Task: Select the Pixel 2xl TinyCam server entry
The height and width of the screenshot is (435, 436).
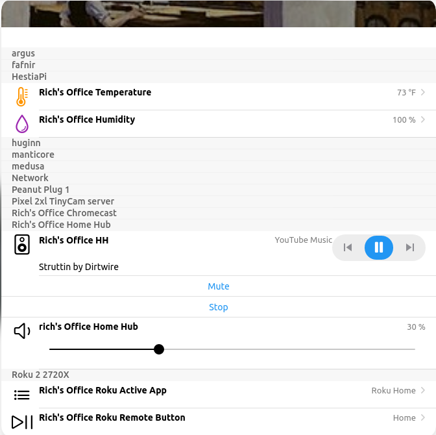Action: (x=63, y=201)
